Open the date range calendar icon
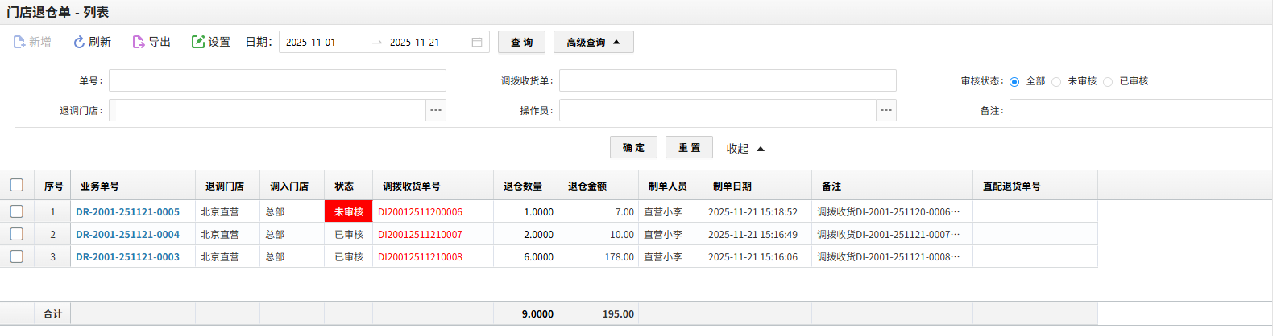This screenshot has height=336, width=1273. (x=477, y=42)
